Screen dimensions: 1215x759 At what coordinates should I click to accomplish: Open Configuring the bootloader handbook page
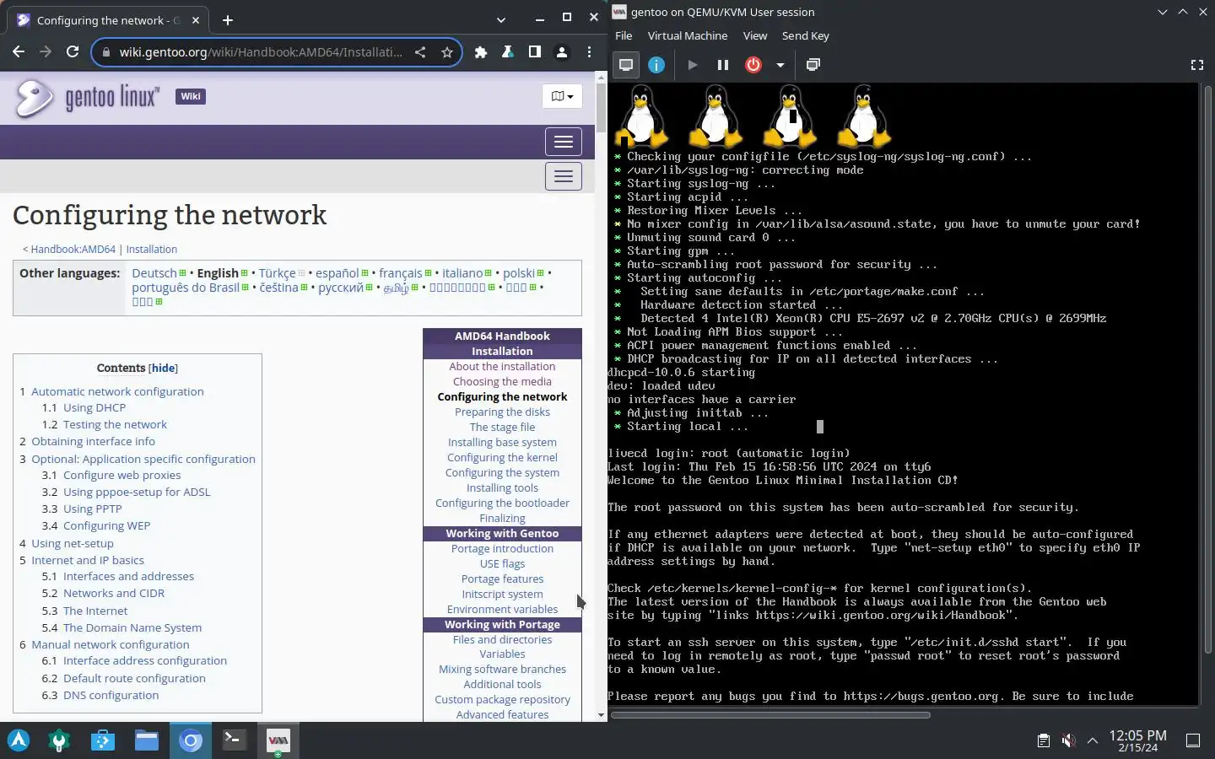click(x=502, y=503)
